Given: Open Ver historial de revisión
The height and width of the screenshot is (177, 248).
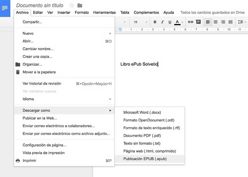Looking at the screenshot, I should click(x=64, y=83).
